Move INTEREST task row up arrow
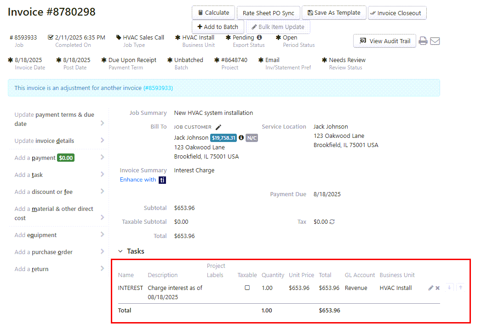 [x=461, y=288]
